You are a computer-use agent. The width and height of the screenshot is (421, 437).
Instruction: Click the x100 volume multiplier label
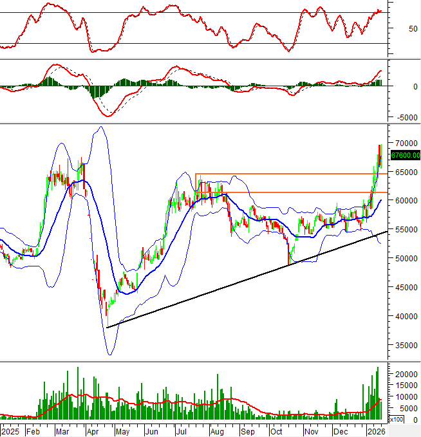[397, 419]
